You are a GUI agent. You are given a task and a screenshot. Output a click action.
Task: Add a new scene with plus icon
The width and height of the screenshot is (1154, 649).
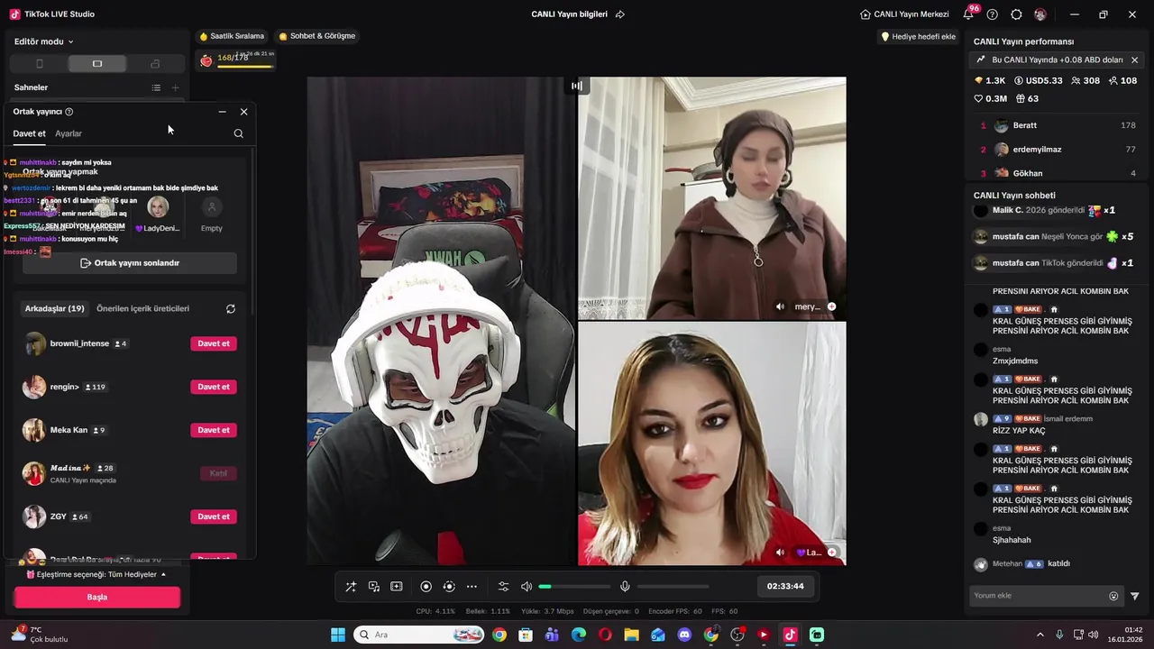[175, 87]
